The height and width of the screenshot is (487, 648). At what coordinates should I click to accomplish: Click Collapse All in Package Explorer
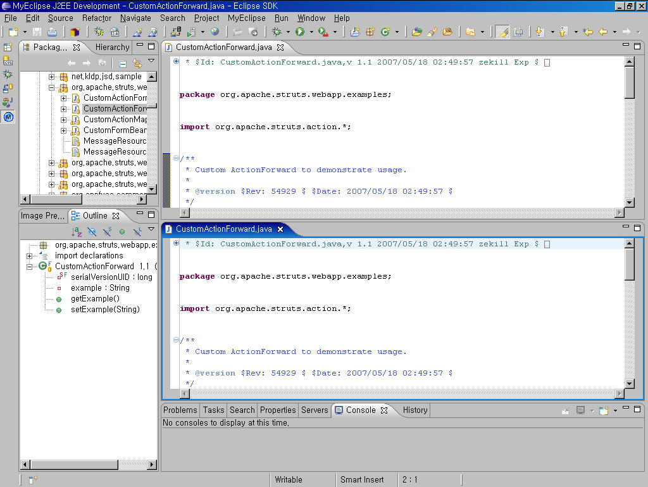tap(122, 63)
